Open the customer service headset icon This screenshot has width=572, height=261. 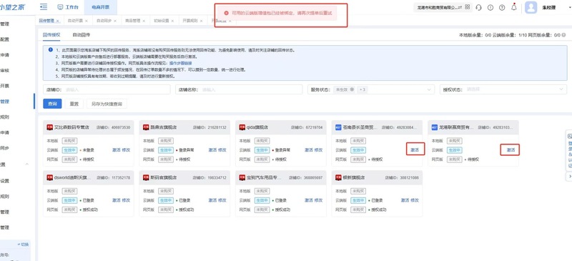tap(478, 7)
